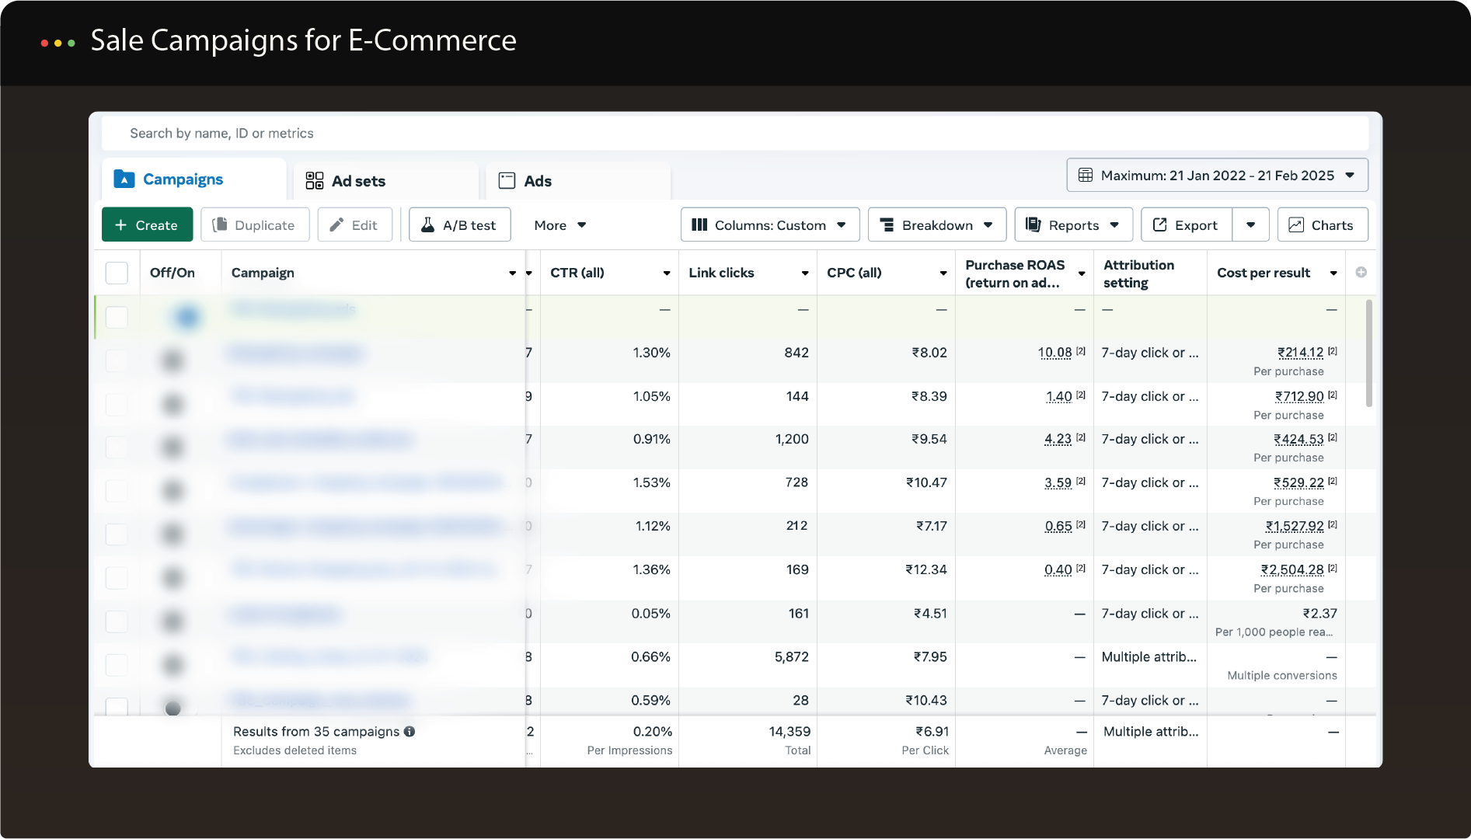Click the Ad sets grid icon
This screenshot has height=839, width=1471.
(x=315, y=181)
